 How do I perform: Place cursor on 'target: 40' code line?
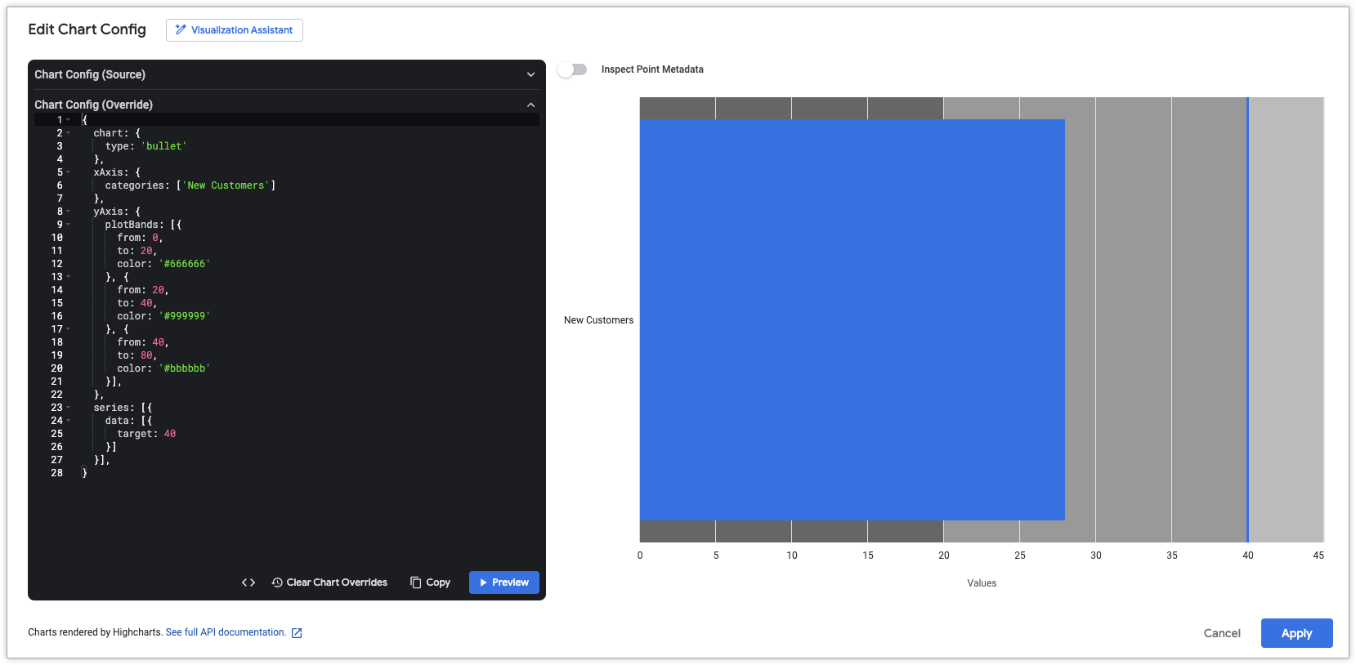pos(146,434)
